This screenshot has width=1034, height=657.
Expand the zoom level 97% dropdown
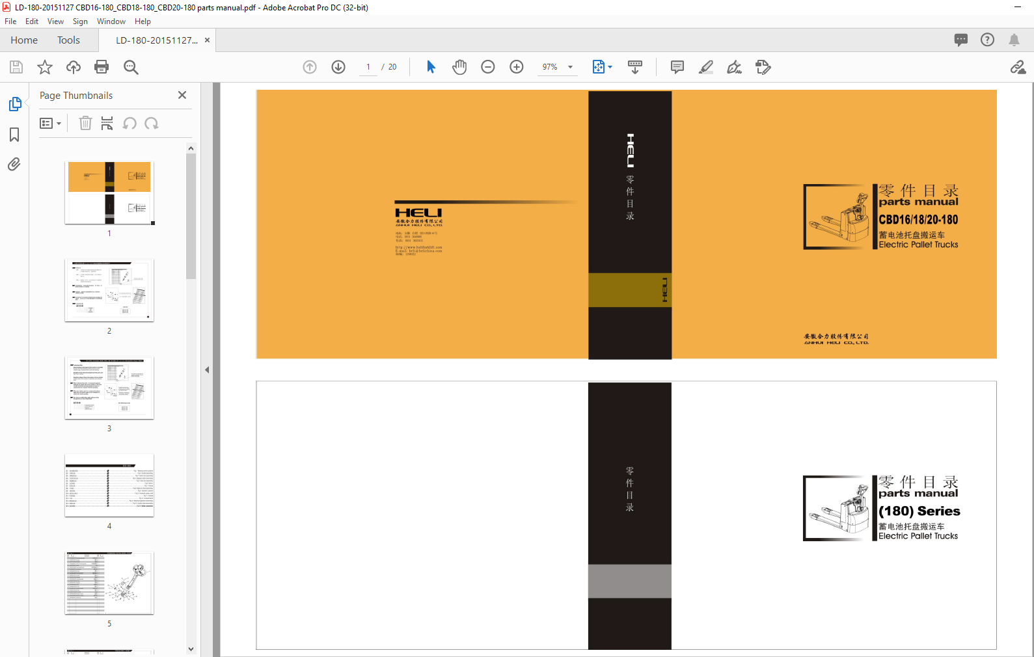(x=570, y=67)
